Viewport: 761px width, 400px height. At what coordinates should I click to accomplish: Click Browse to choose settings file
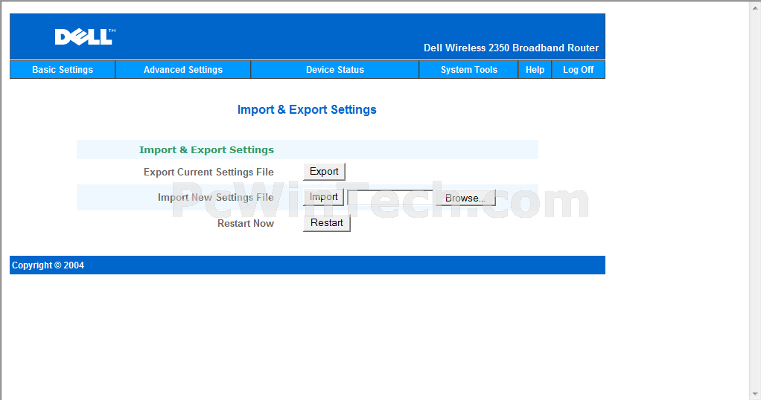click(465, 198)
